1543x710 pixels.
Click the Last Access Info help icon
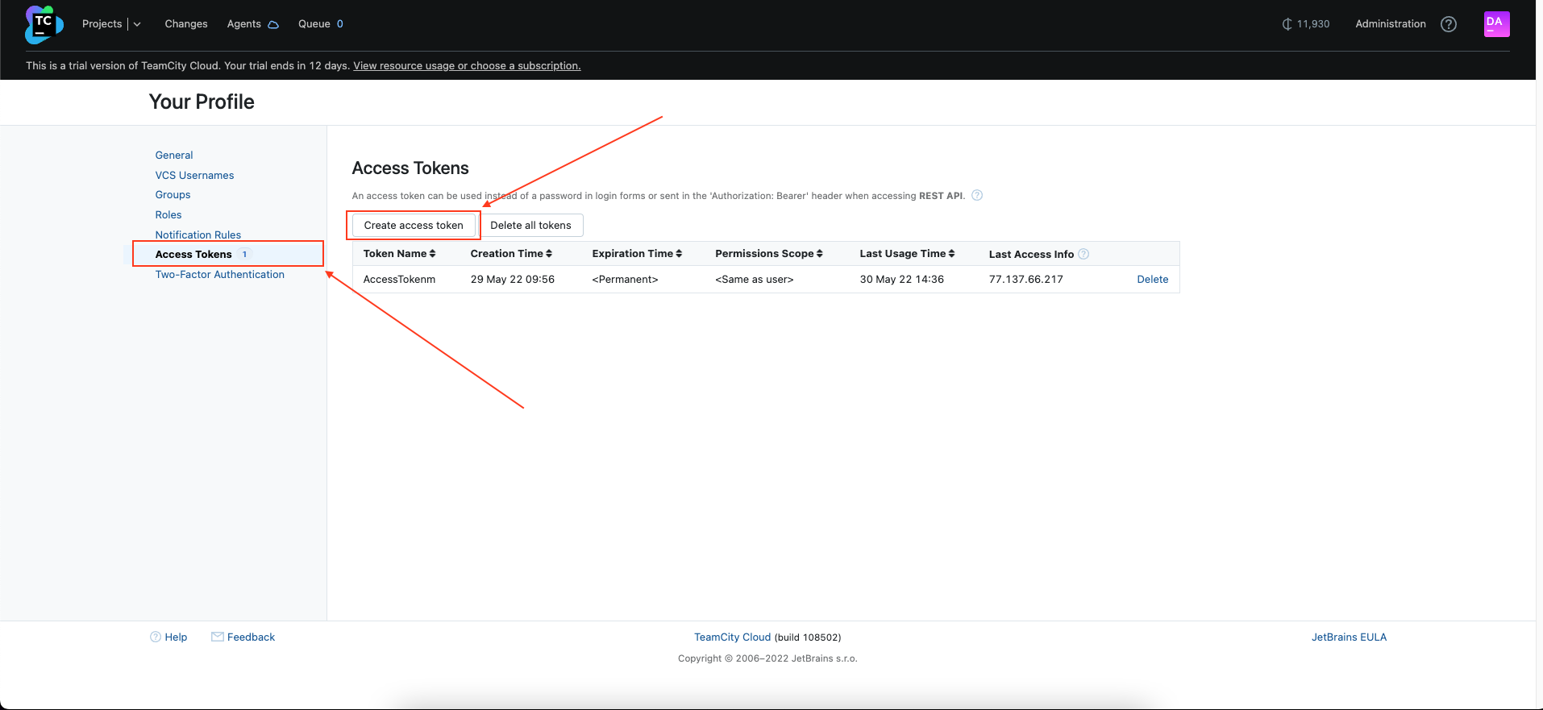point(1083,254)
